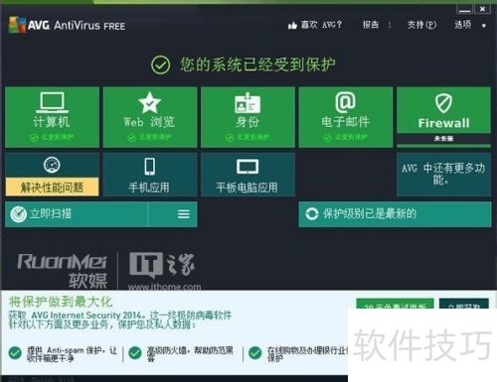The height and width of the screenshot is (382, 497).
Task: Start scan with 立即扫描 button
Action: tap(77, 214)
